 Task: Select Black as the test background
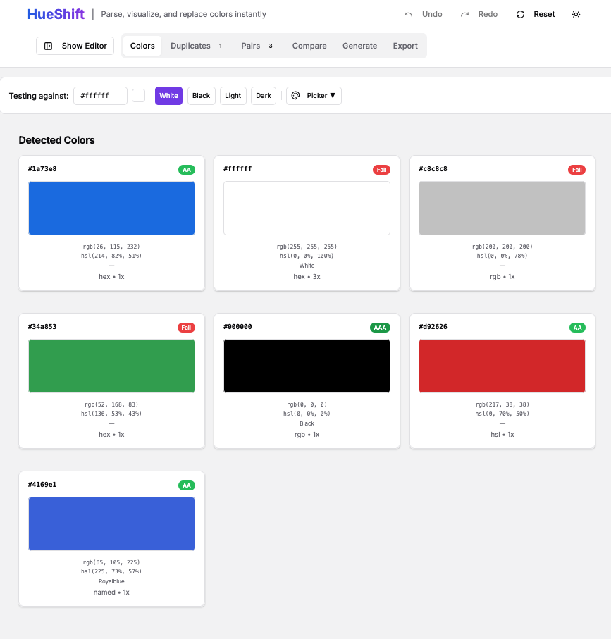pos(201,95)
